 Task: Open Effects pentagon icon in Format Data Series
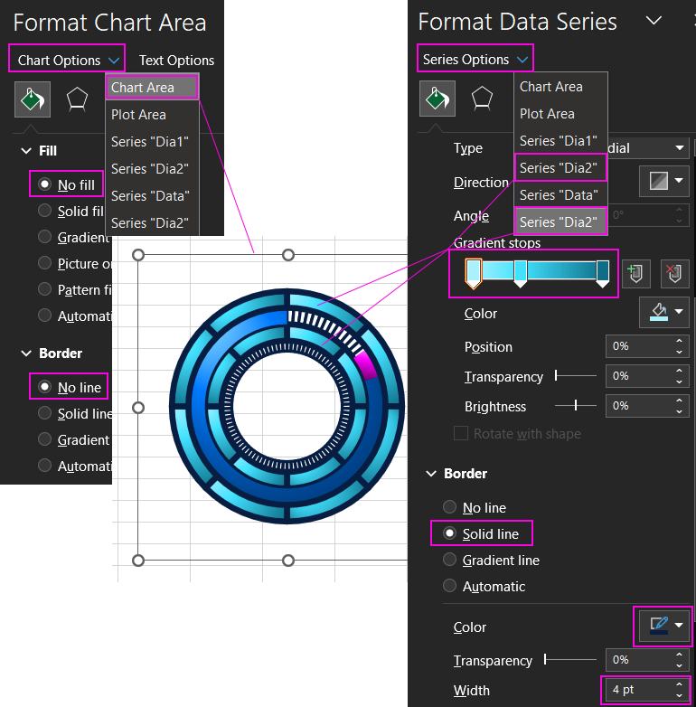(x=483, y=99)
